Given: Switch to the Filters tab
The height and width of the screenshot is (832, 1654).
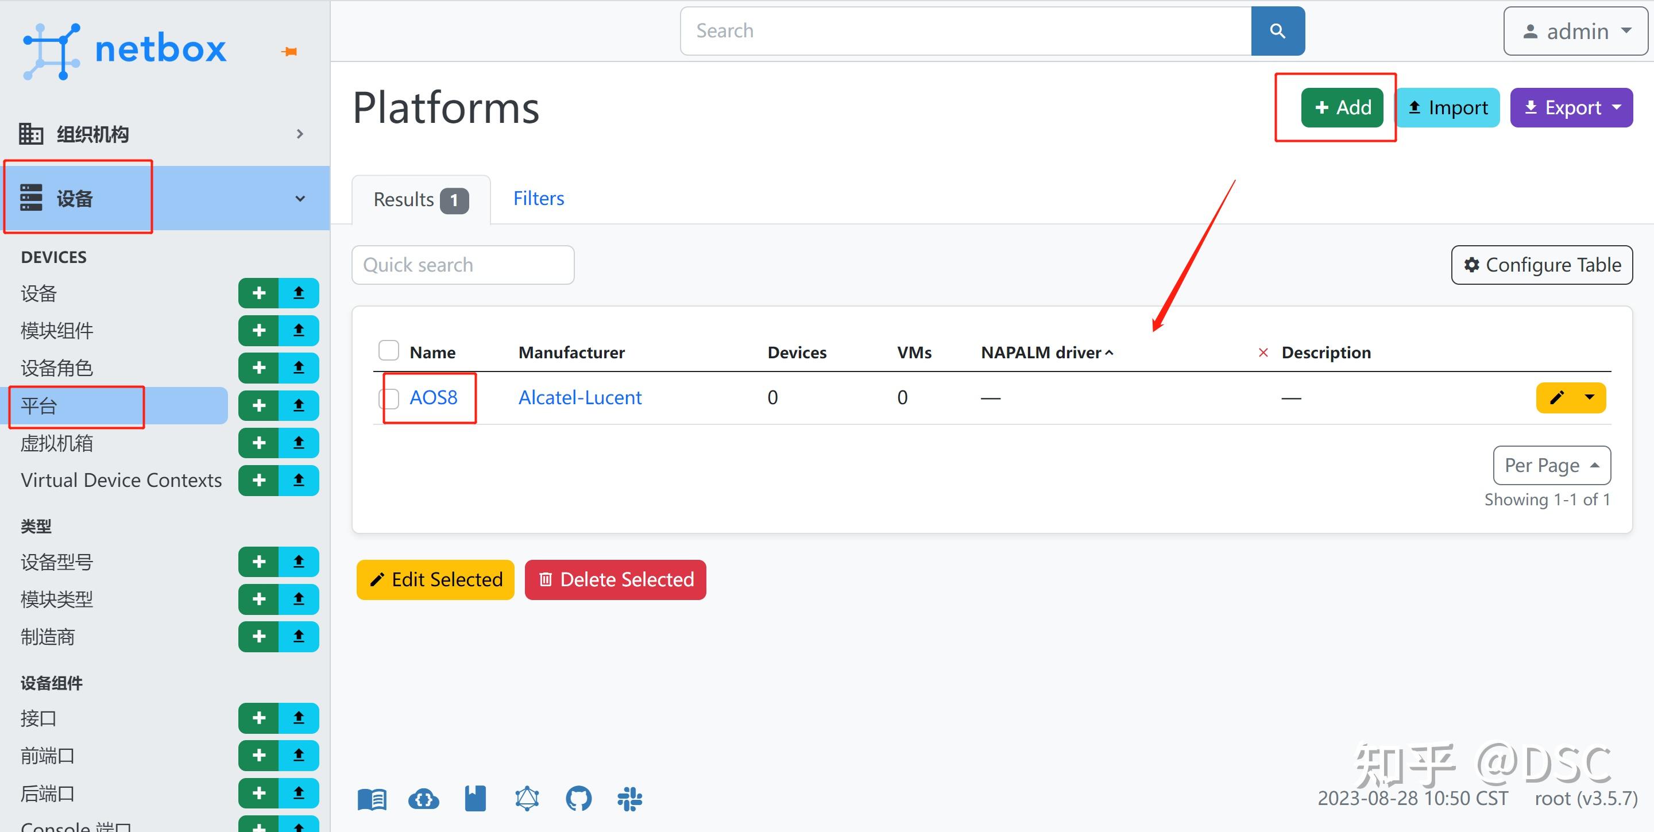Looking at the screenshot, I should coord(538,198).
